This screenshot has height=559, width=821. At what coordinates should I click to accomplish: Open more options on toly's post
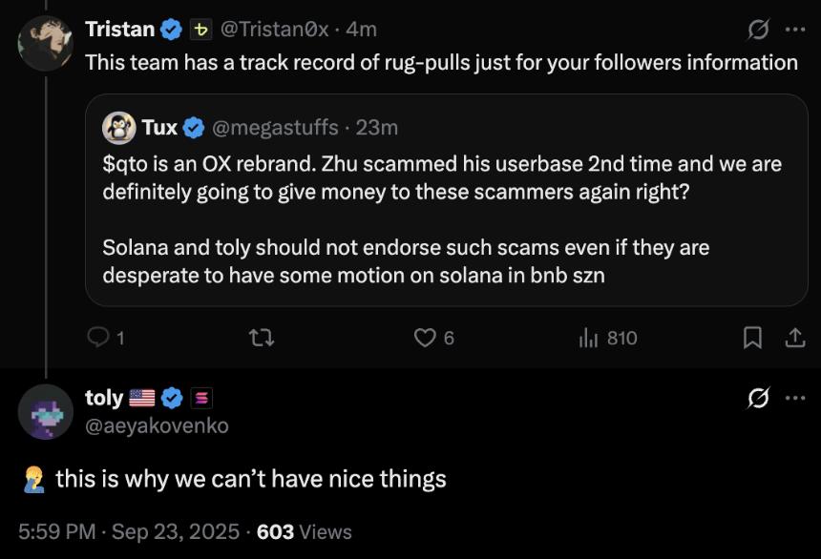[x=794, y=399]
